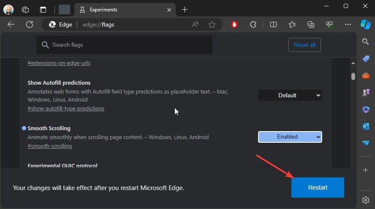This screenshot has height=209, width=375.
Task: Click the Restart button
Action: pos(318,188)
